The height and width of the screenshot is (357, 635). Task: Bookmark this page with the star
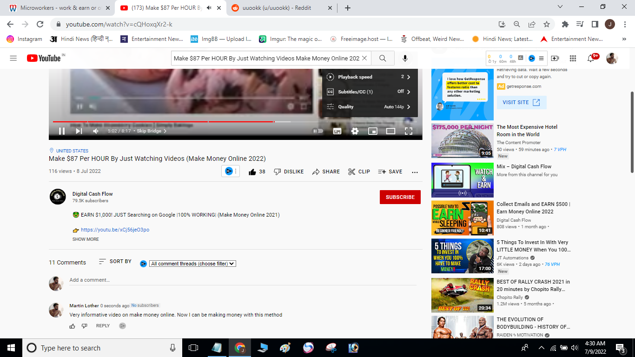547,24
